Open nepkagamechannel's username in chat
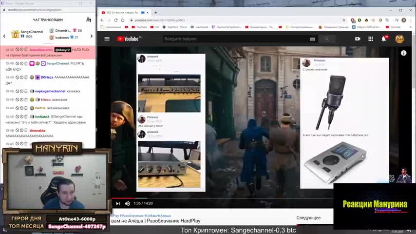Viewport: 416px width, 234px height. [50, 91]
